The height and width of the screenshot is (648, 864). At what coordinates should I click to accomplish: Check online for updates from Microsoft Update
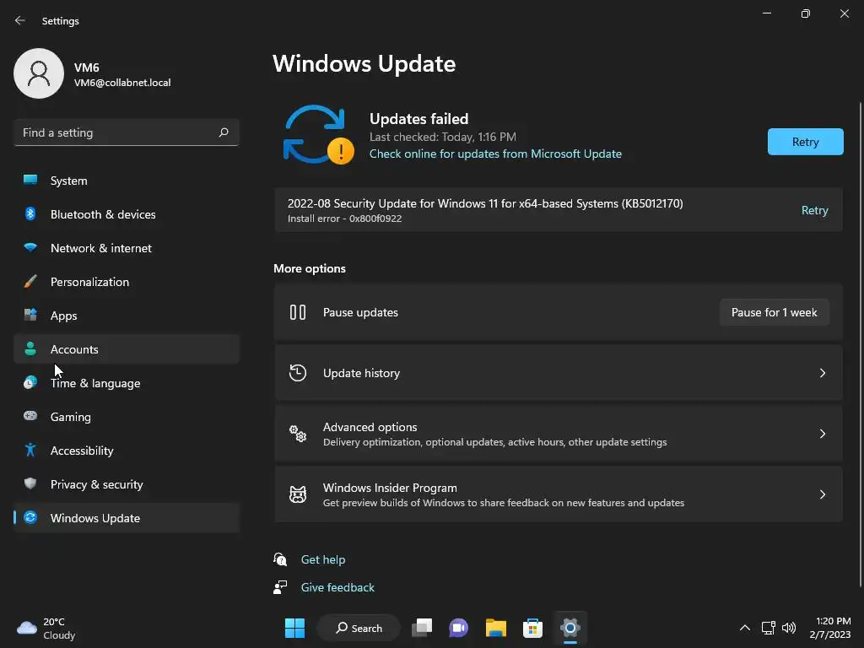tap(495, 154)
